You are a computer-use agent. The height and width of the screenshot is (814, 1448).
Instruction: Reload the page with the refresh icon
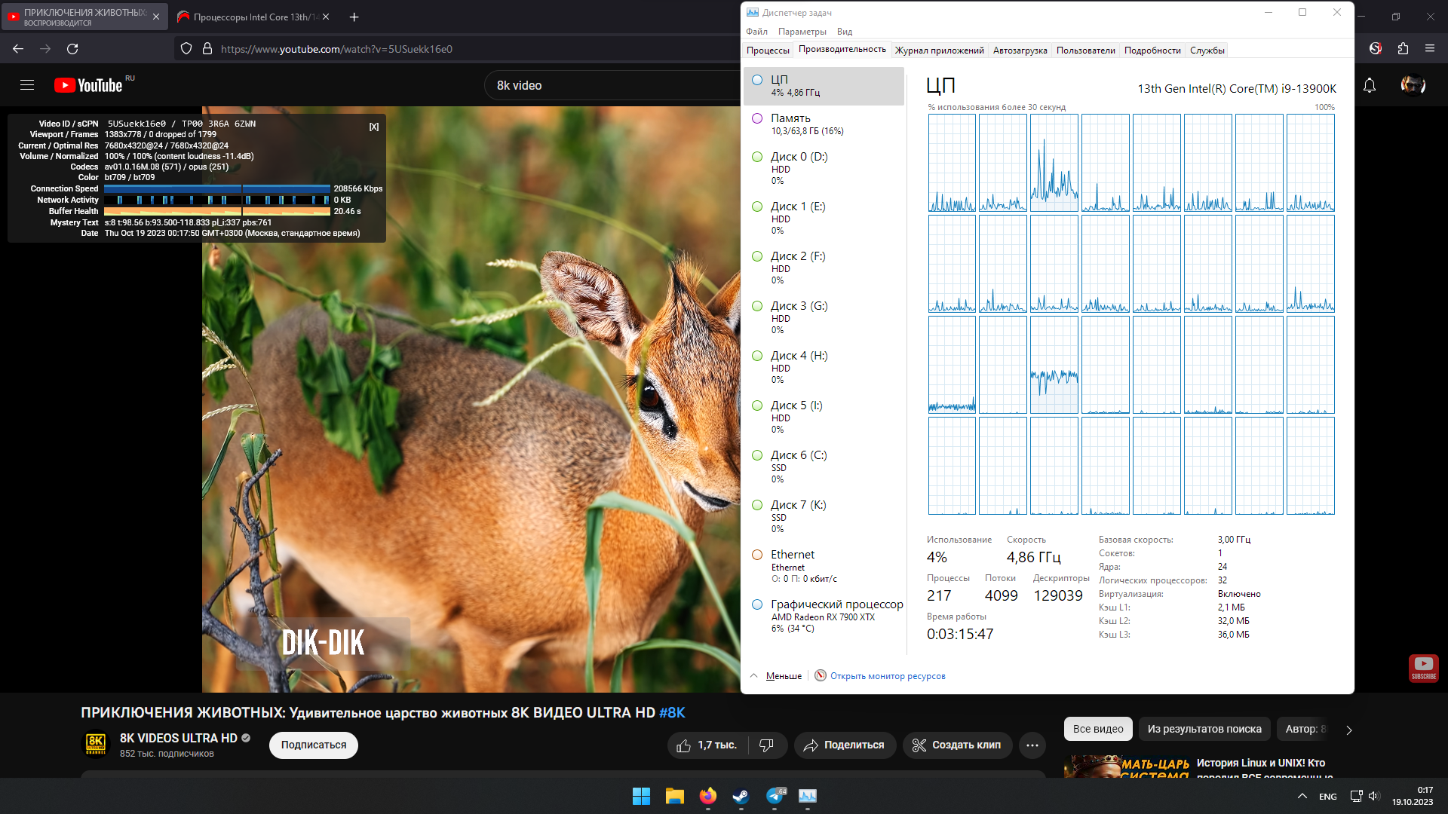coord(72,49)
